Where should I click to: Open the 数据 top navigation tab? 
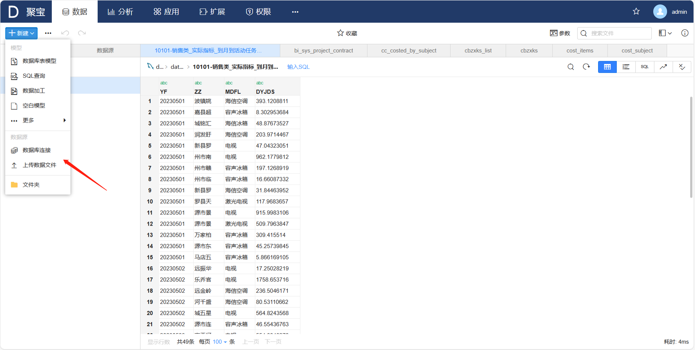[x=75, y=12]
